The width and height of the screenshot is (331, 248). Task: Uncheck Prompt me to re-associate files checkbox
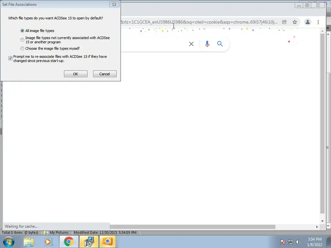(x=10, y=58)
